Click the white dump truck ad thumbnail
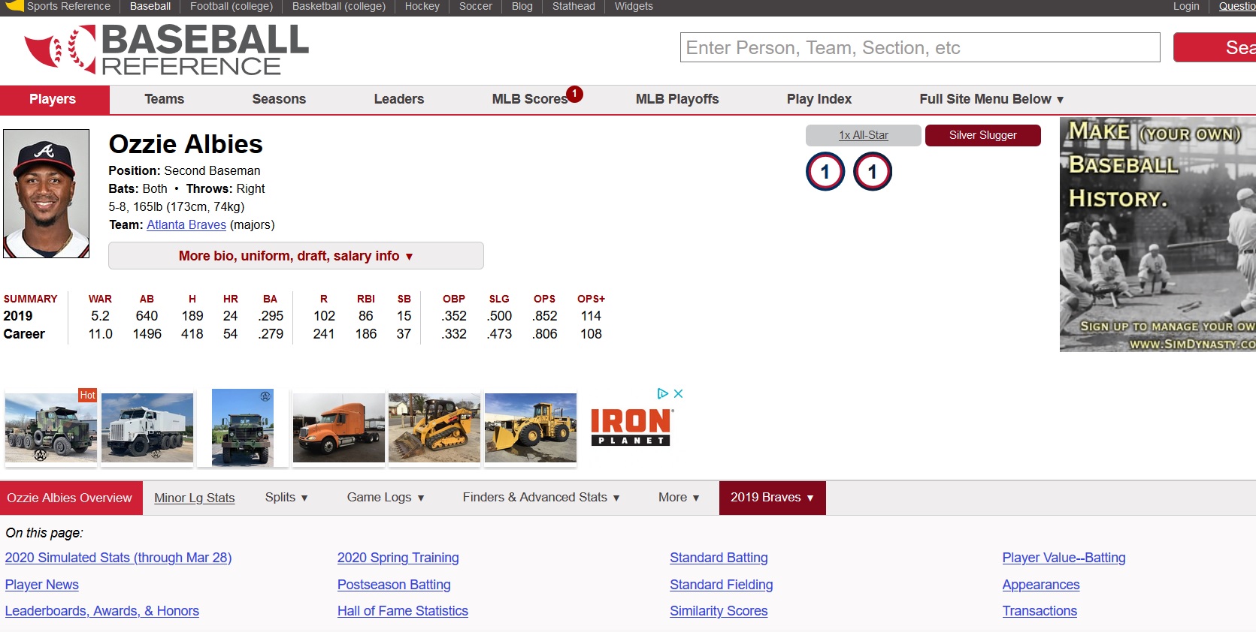Viewport: 1256px width, 632px height. coord(147,427)
